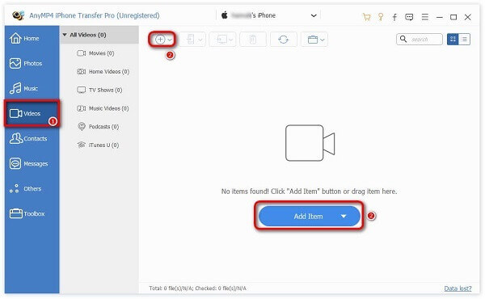Switch to list view mode
Viewport: 485px width, 299px height.
tap(464, 39)
